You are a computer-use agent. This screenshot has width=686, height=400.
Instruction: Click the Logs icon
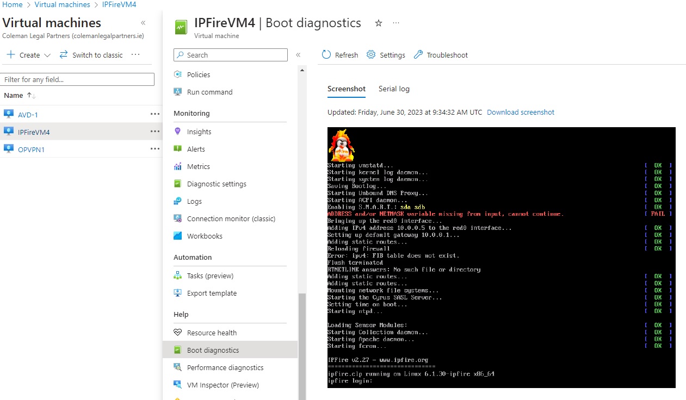tap(177, 201)
